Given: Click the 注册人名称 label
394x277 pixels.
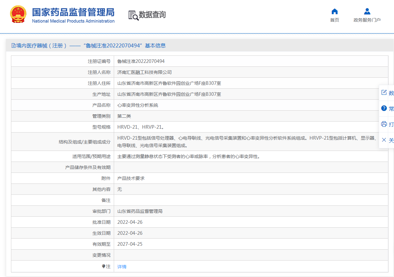Looking at the screenshot, I should [99, 72].
